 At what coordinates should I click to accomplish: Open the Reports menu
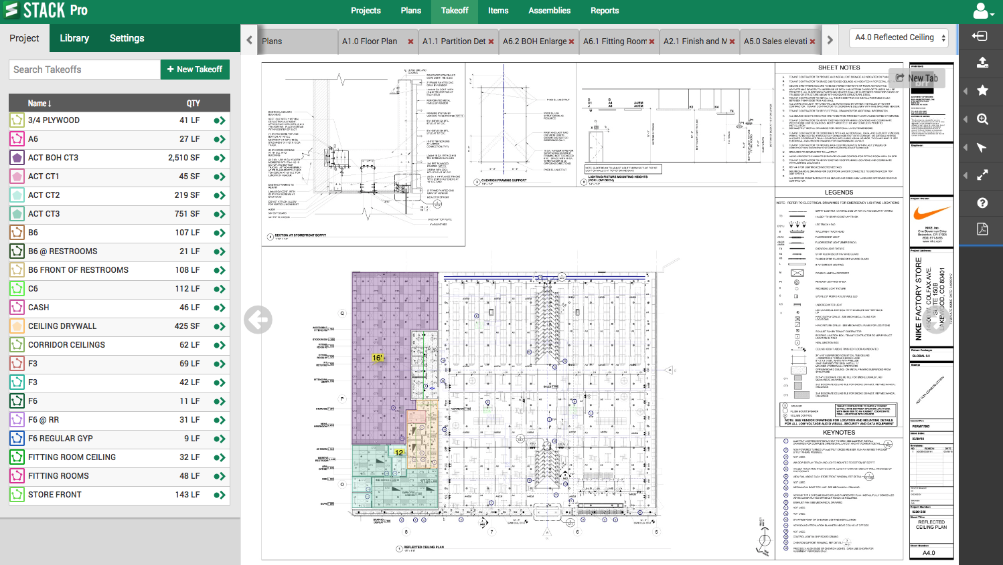tap(604, 11)
